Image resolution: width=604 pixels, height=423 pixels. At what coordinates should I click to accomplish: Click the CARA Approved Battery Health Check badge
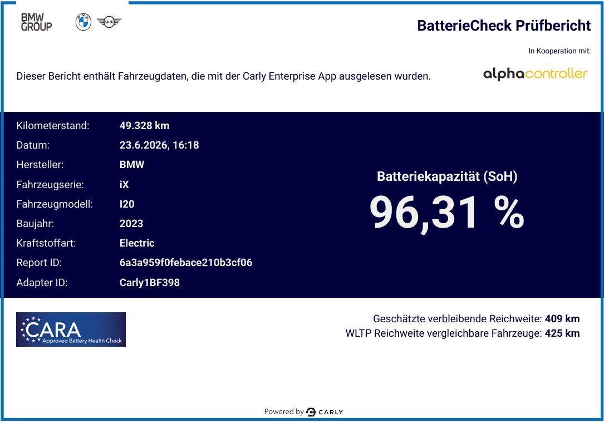point(71,329)
